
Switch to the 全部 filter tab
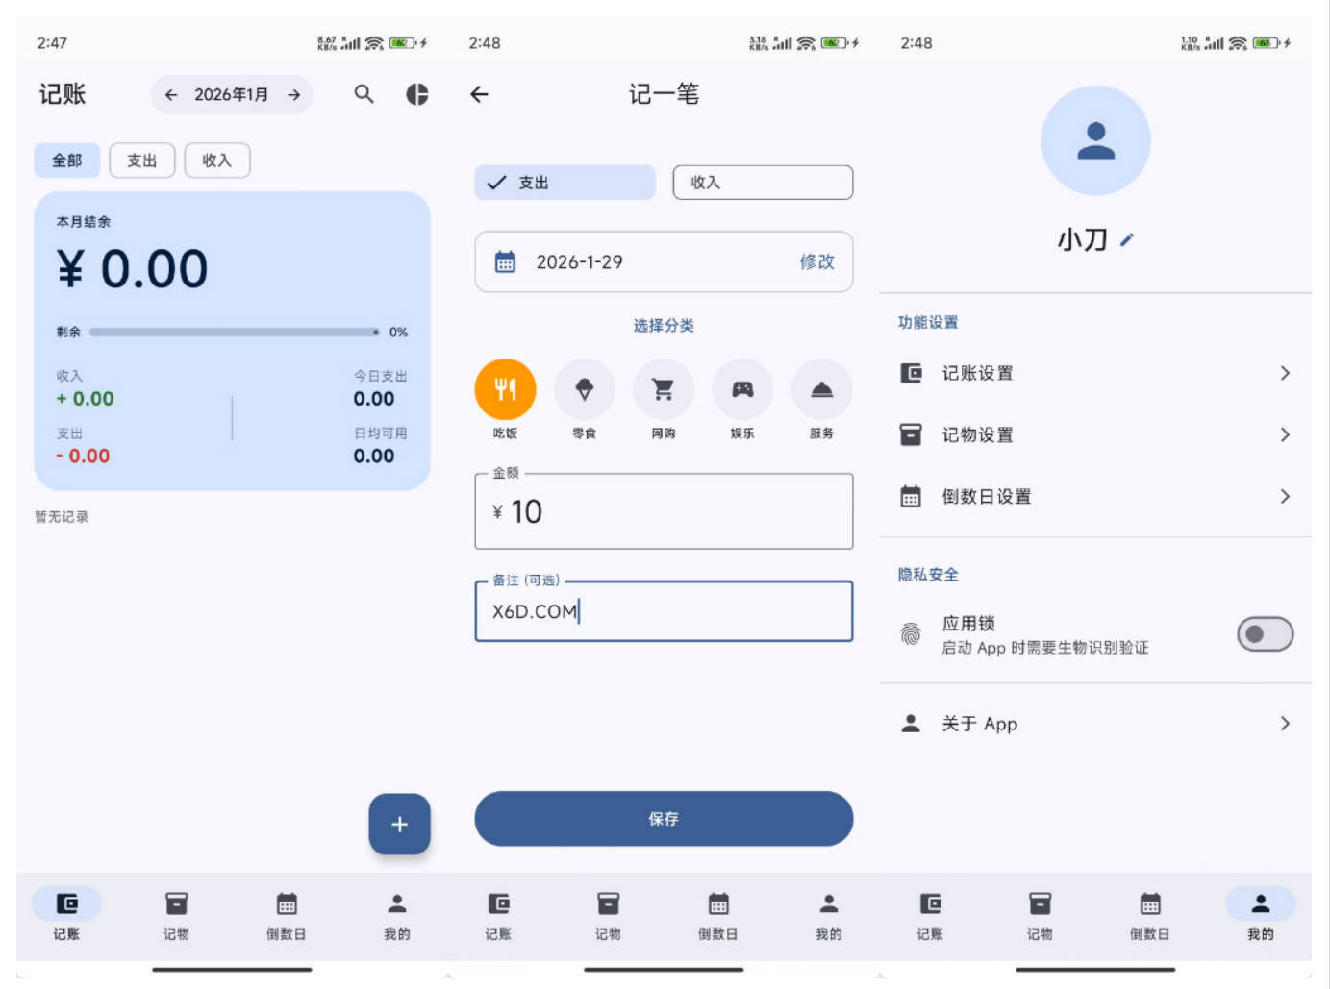coord(66,160)
